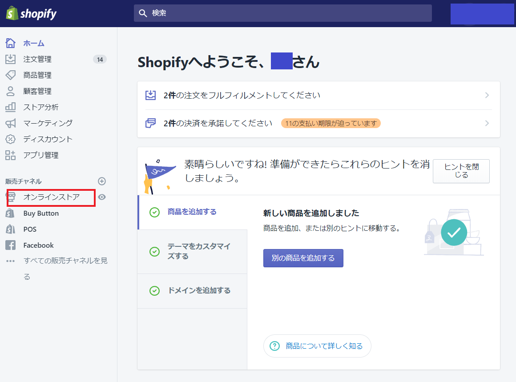Viewport: 516px width, 382px height.
Task: View online store via eye icon
Action: 102,197
